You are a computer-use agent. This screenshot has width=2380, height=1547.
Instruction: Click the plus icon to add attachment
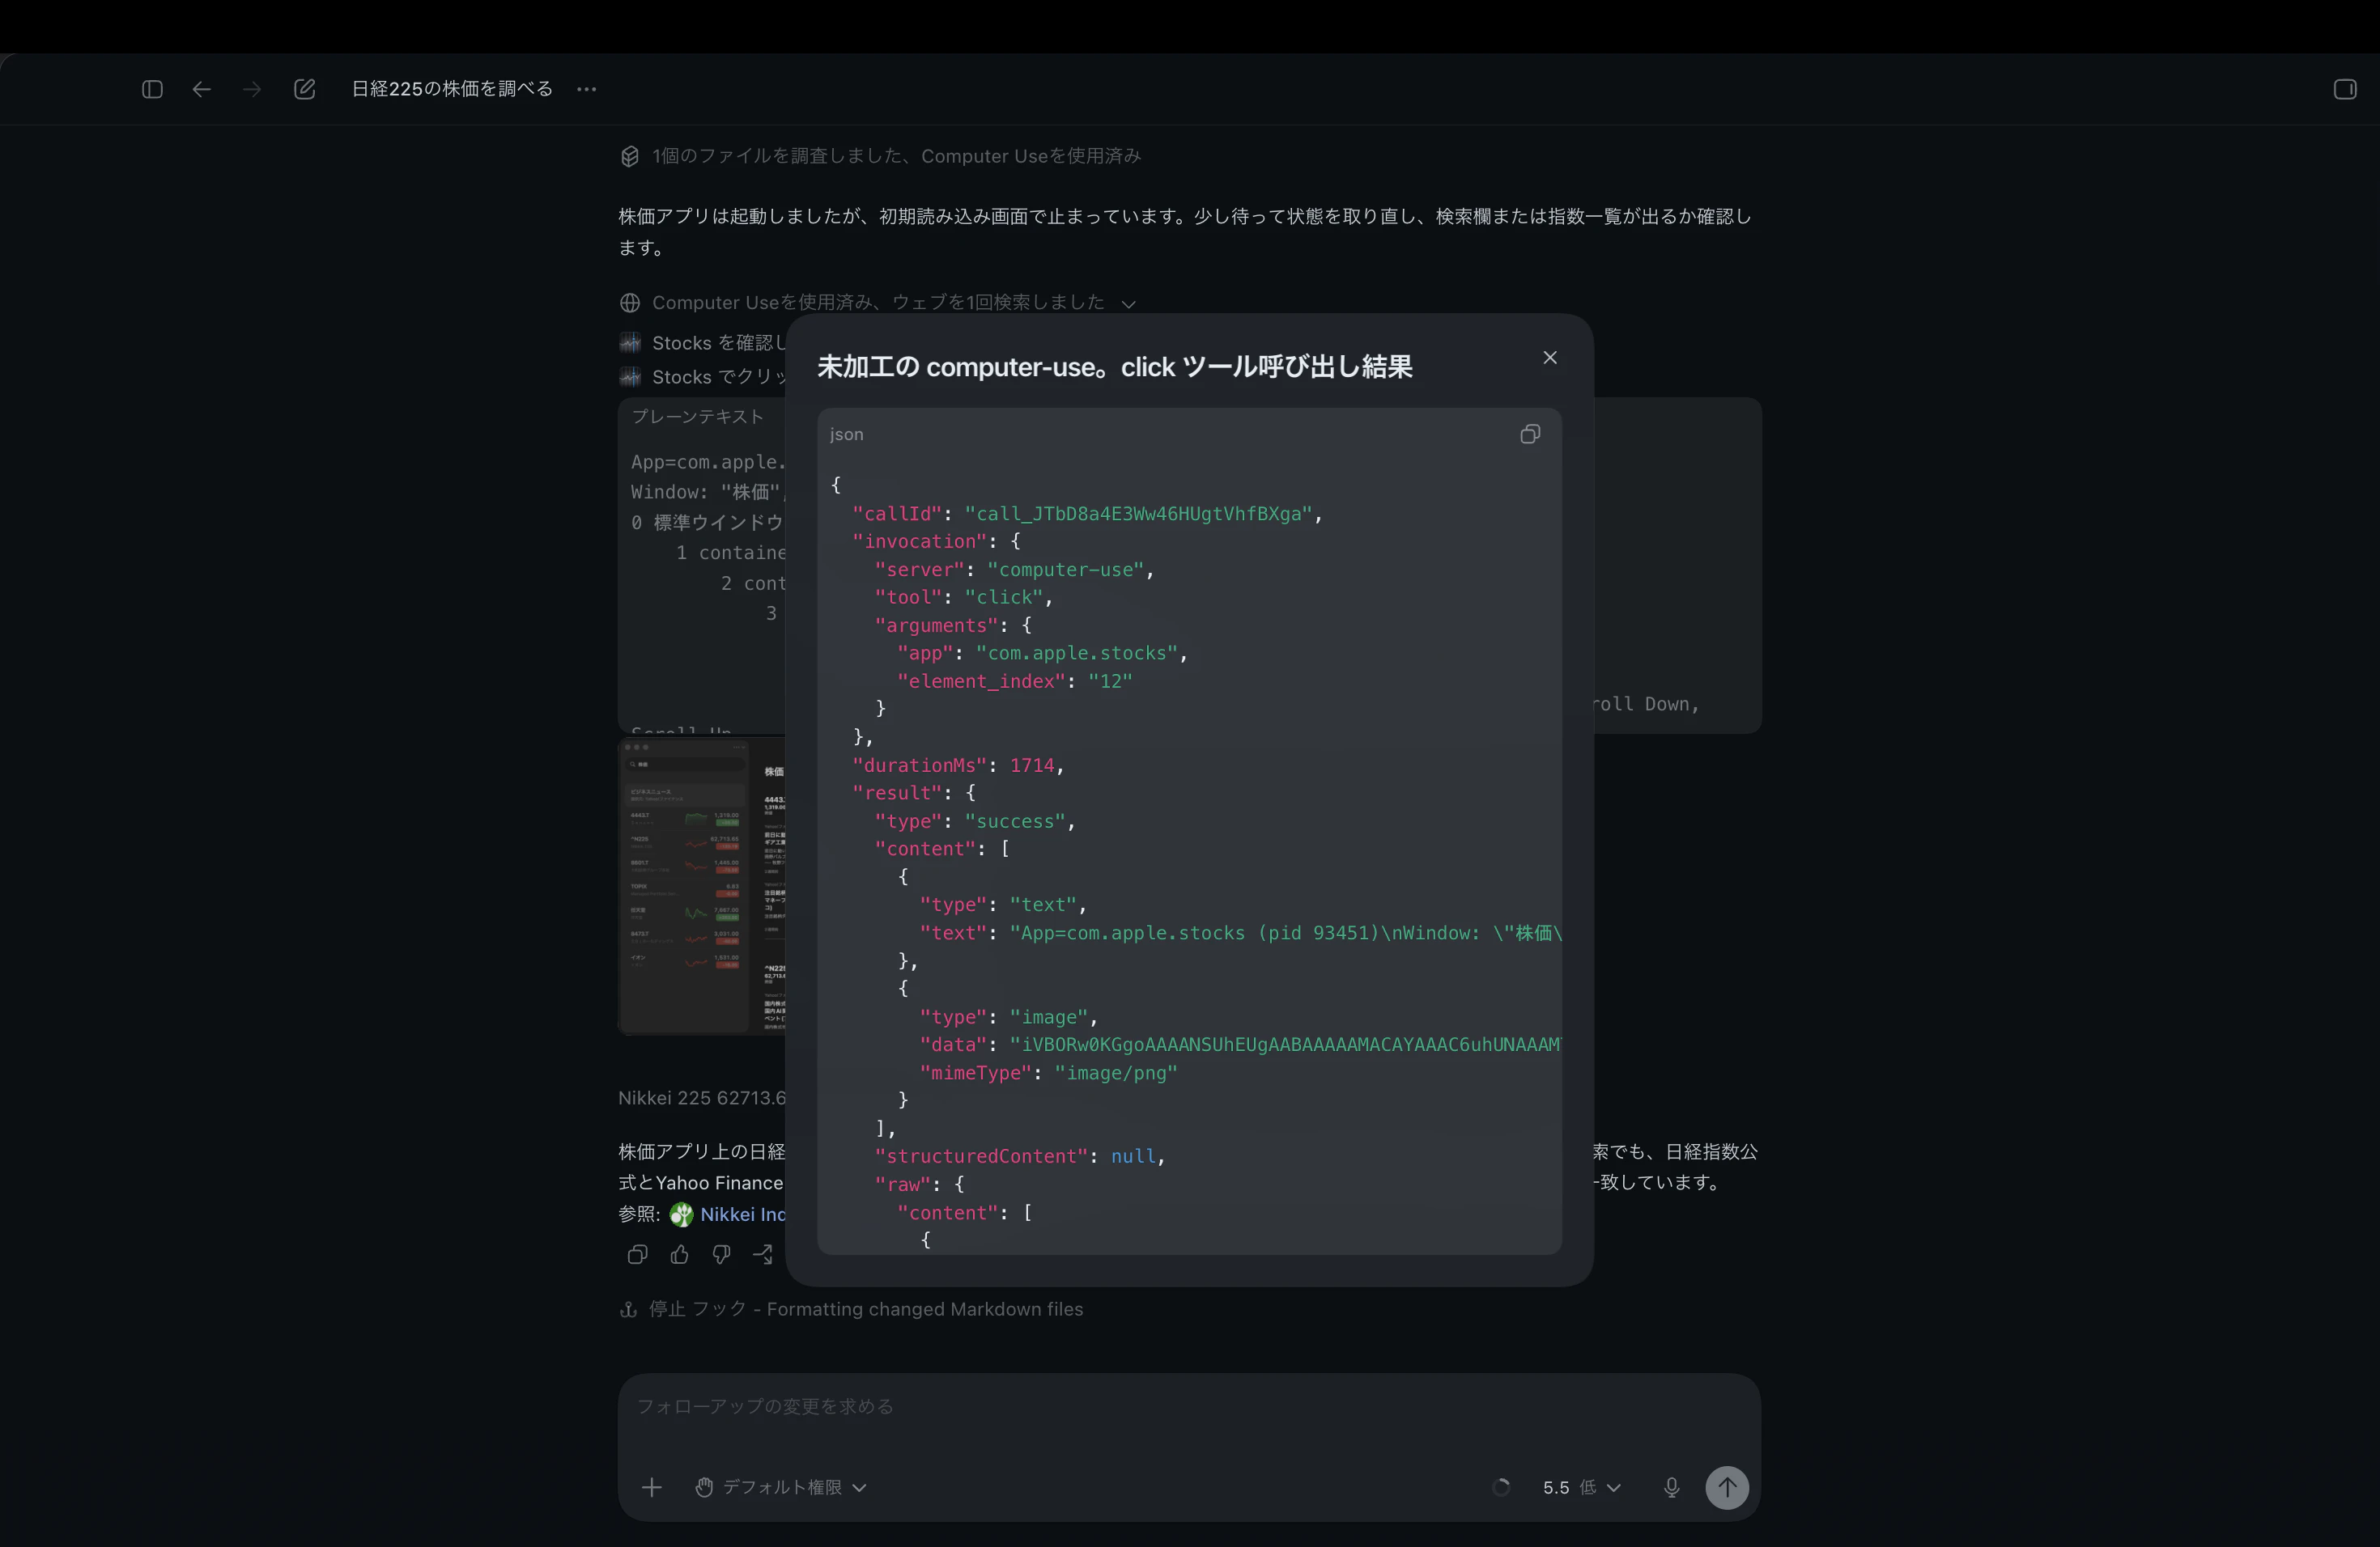coord(651,1487)
